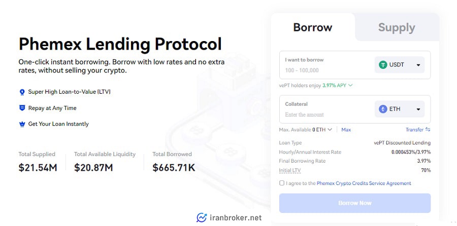Select the Borrow tab
The image size is (457, 226).
313,28
